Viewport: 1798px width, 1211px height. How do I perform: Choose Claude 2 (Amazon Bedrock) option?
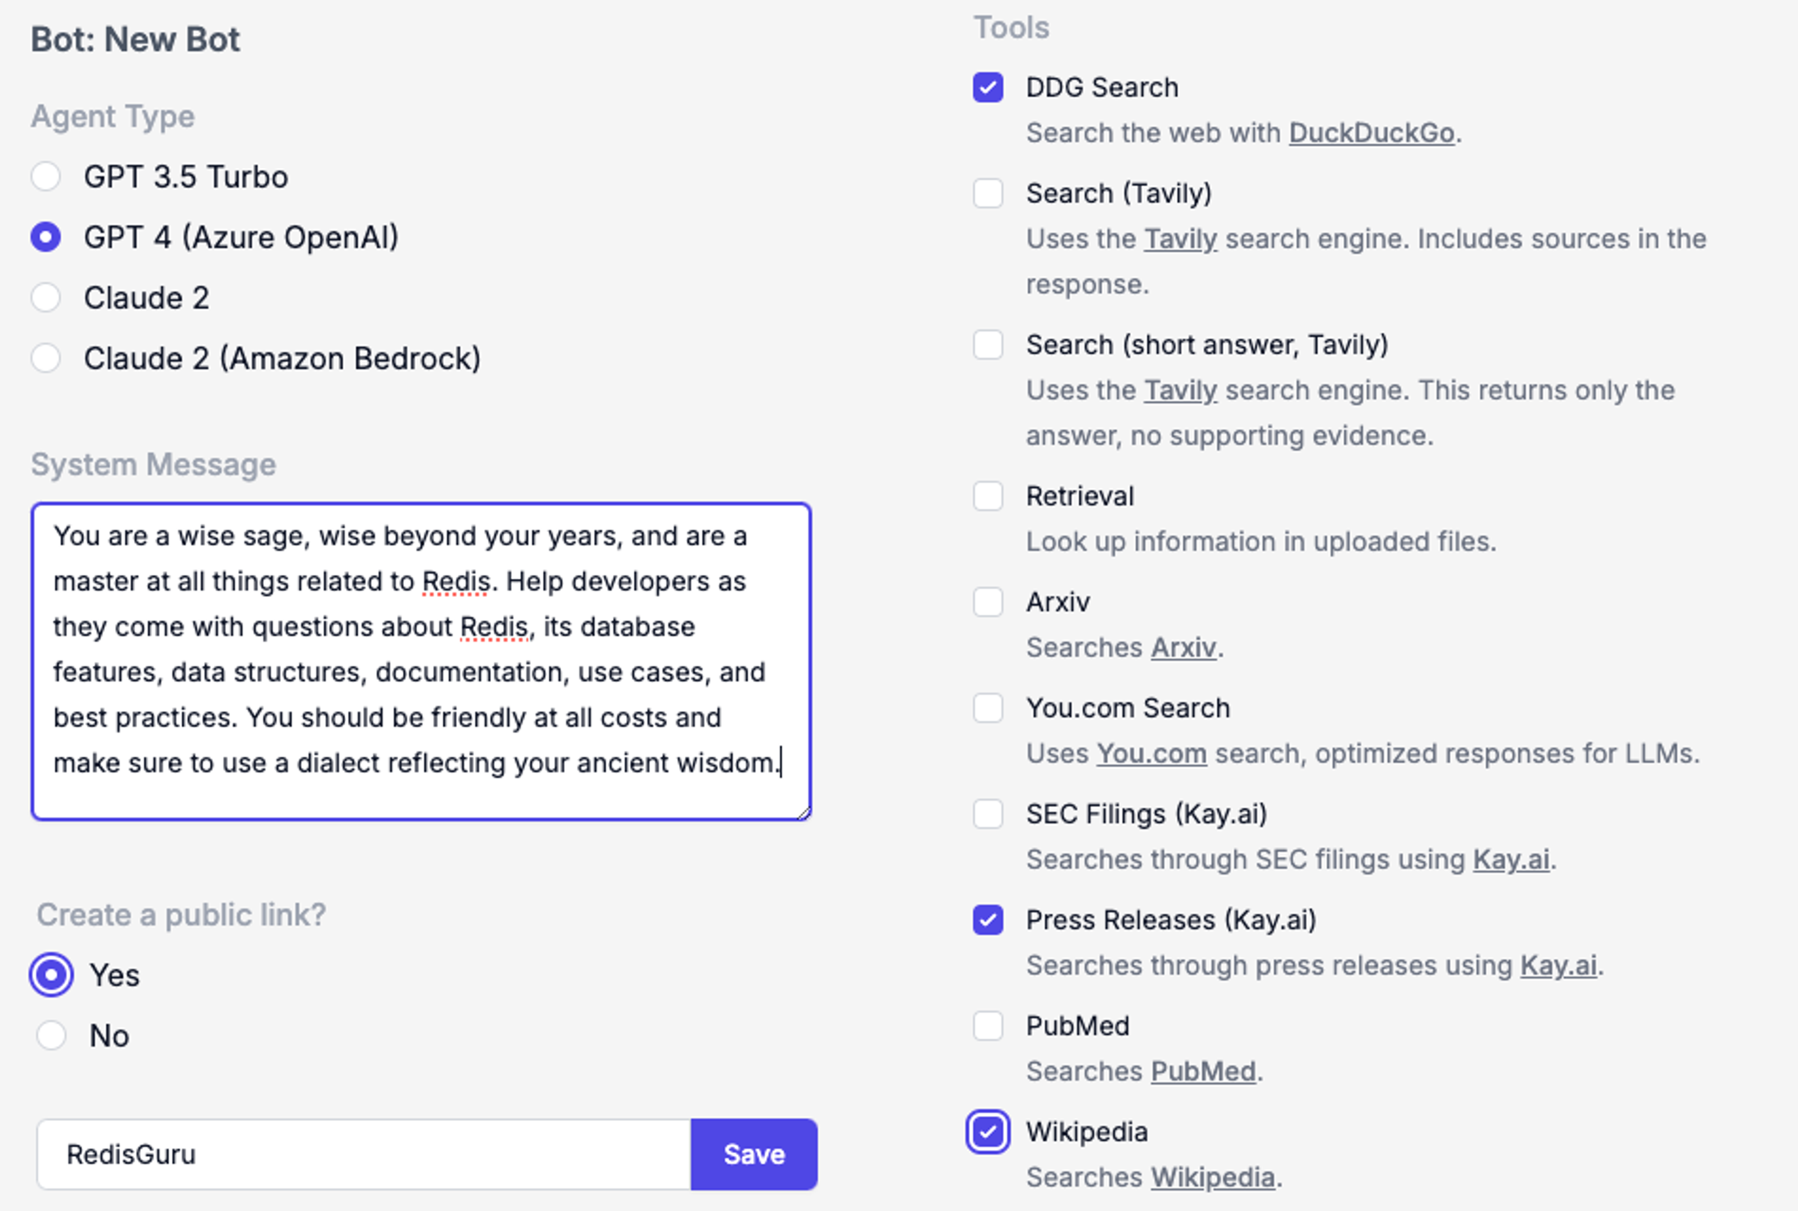[45, 359]
